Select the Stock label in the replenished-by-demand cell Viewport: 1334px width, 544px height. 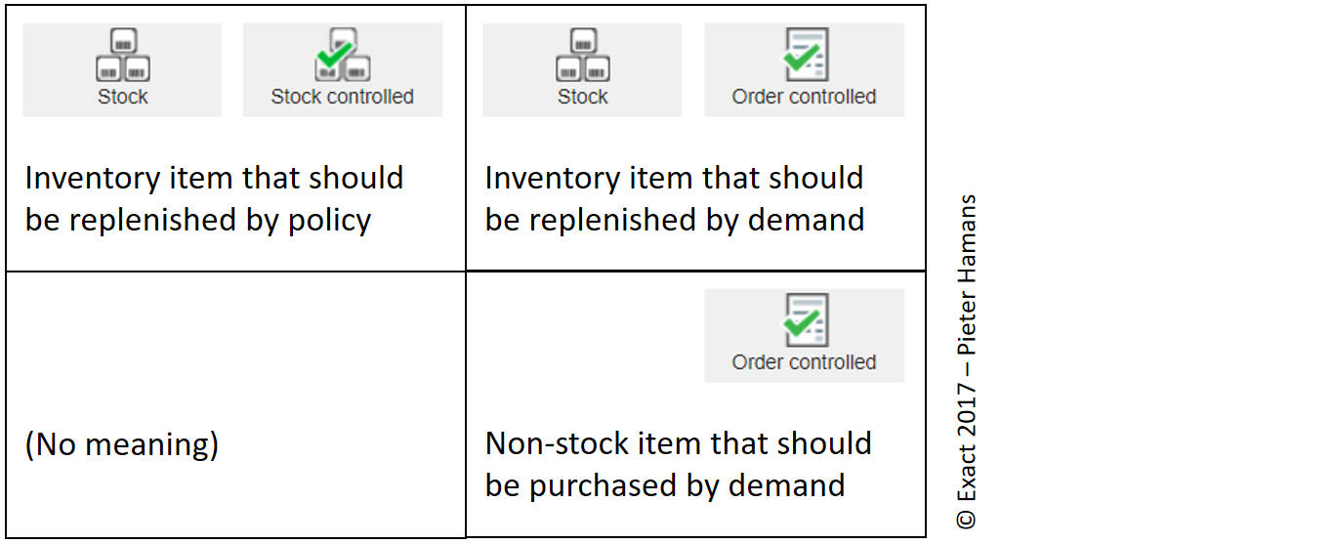coord(583,97)
